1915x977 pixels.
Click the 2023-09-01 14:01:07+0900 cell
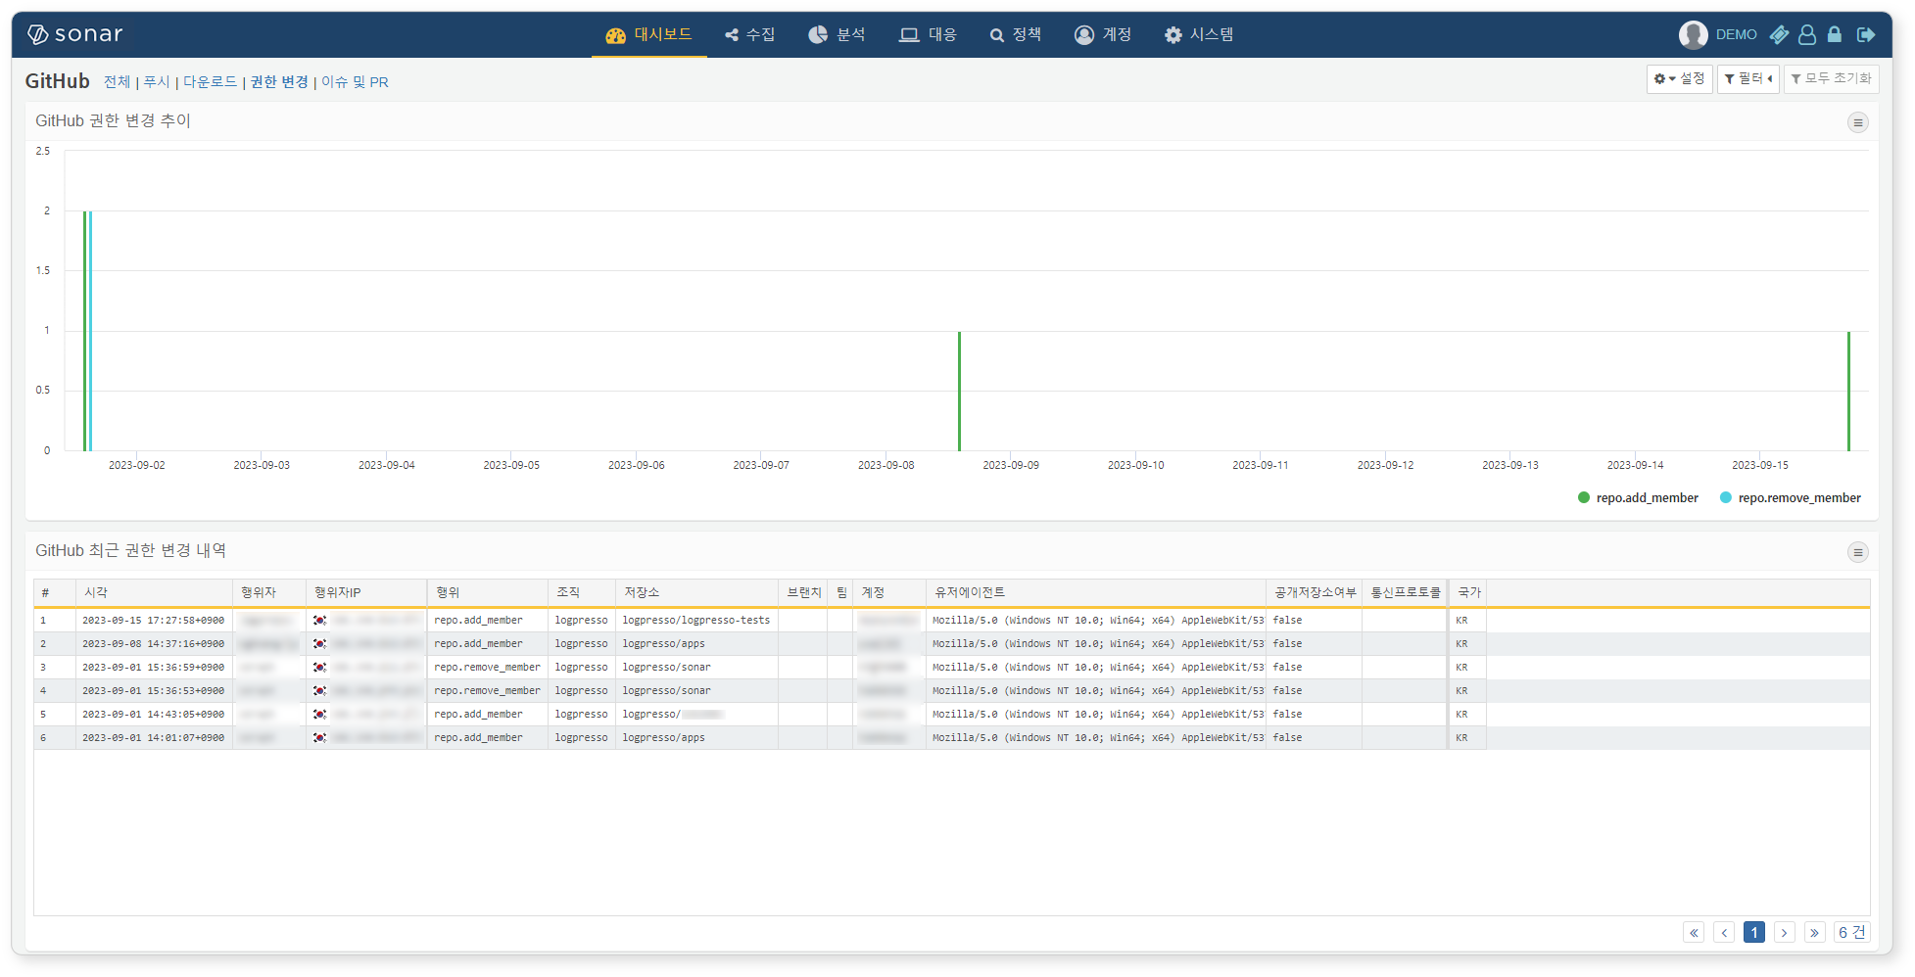(x=154, y=738)
